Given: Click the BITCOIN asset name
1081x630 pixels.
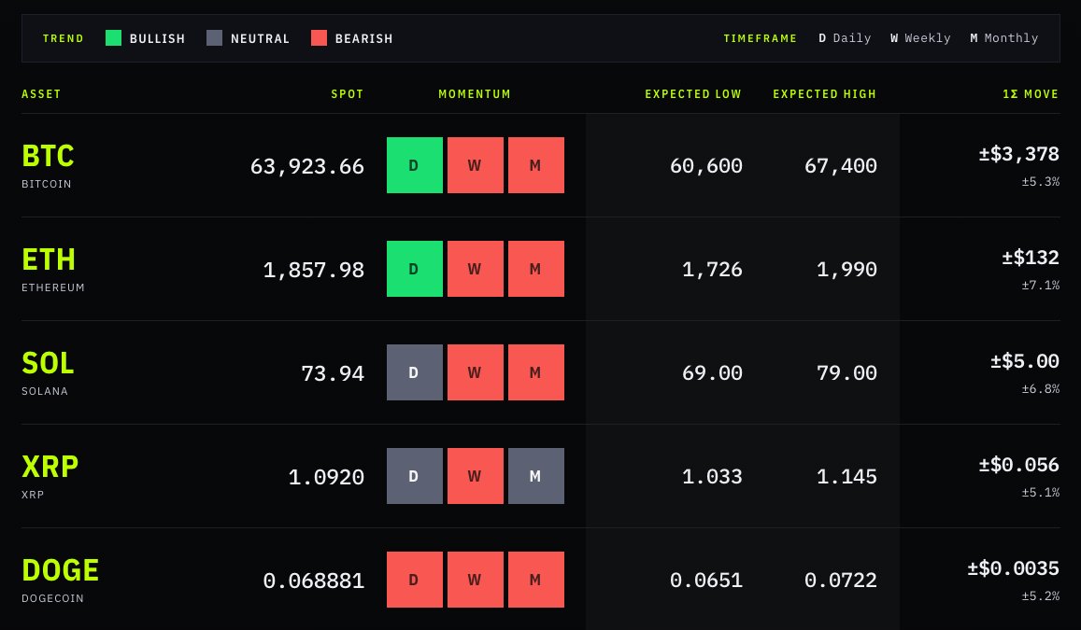Looking at the screenshot, I should click(46, 184).
